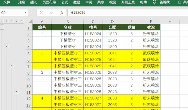Open the 公式 ribbon tab

tap(65, 2)
